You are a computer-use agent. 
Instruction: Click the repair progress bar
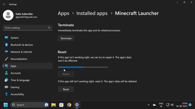click(x=83, y=67)
